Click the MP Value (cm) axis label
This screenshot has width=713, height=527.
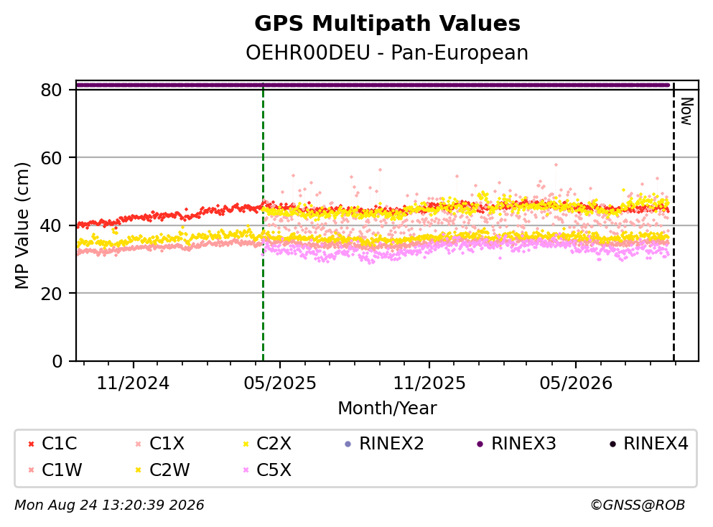22,225
